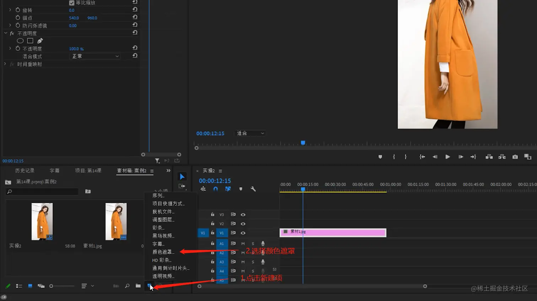The height and width of the screenshot is (301, 537).
Task: Hide track V2 with the eye toggle
Action: [x=243, y=224]
